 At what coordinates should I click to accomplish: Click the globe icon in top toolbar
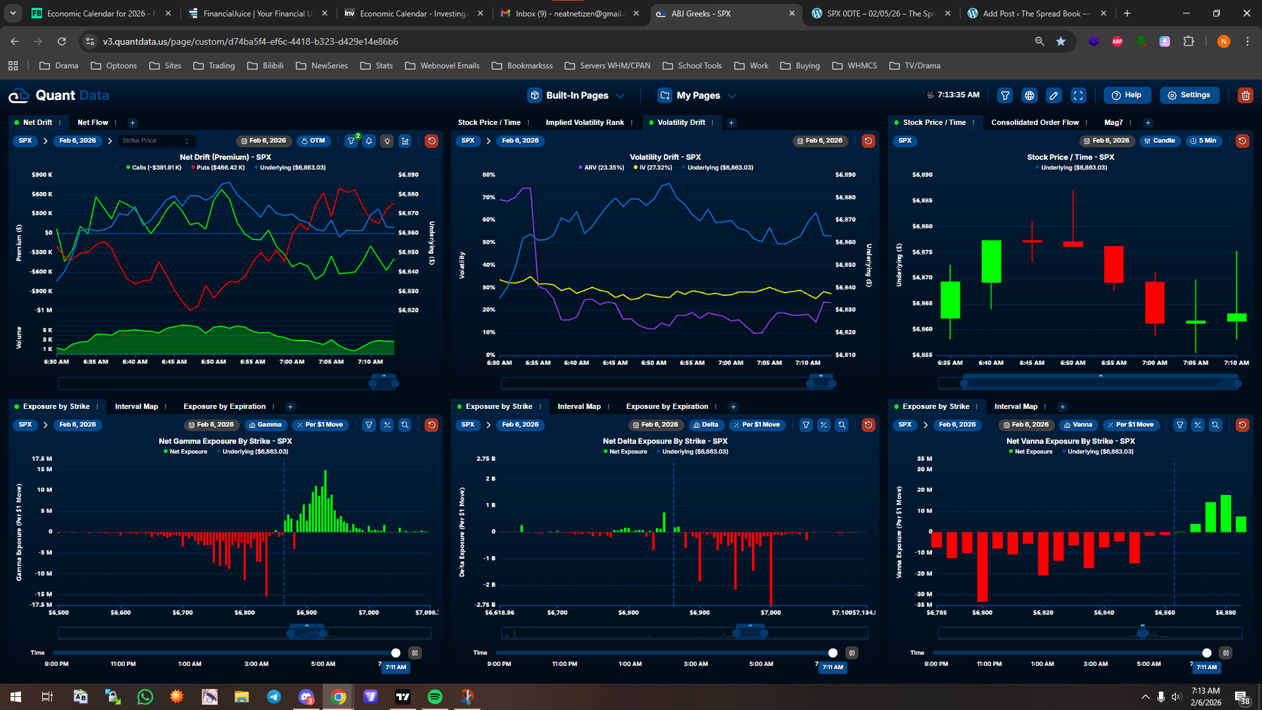(1029, 95)
